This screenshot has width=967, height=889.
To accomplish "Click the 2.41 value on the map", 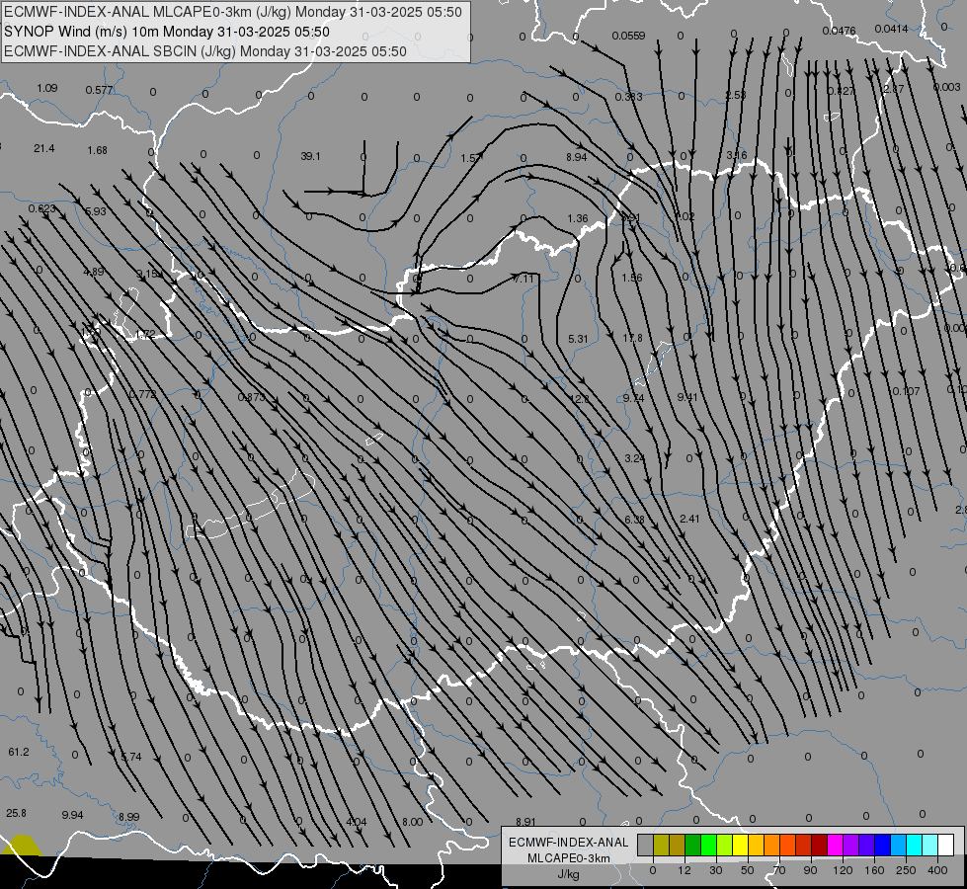I will pos(689,519).
